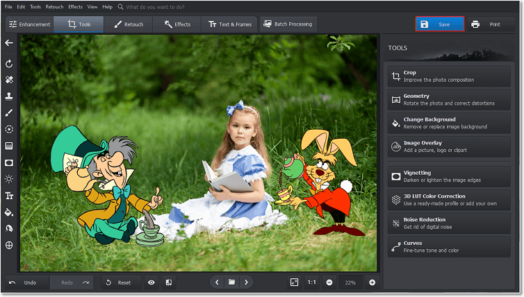The width and height of the screenshot is (524, 297).
Task: Click the back arrow in left sidebar
Action: point(9,43)
